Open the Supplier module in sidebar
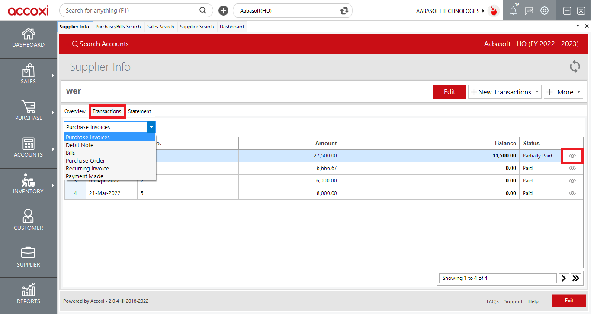Viewport: 591px width, 314px height. 28,258
